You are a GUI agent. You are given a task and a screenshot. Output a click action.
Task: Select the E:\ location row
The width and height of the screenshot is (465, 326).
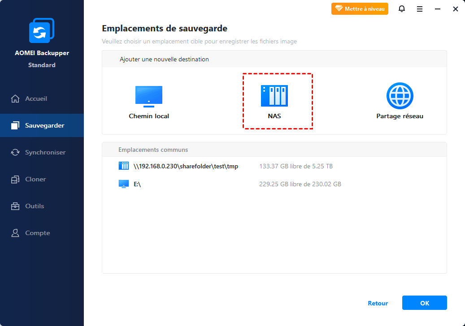pos(274,184)
